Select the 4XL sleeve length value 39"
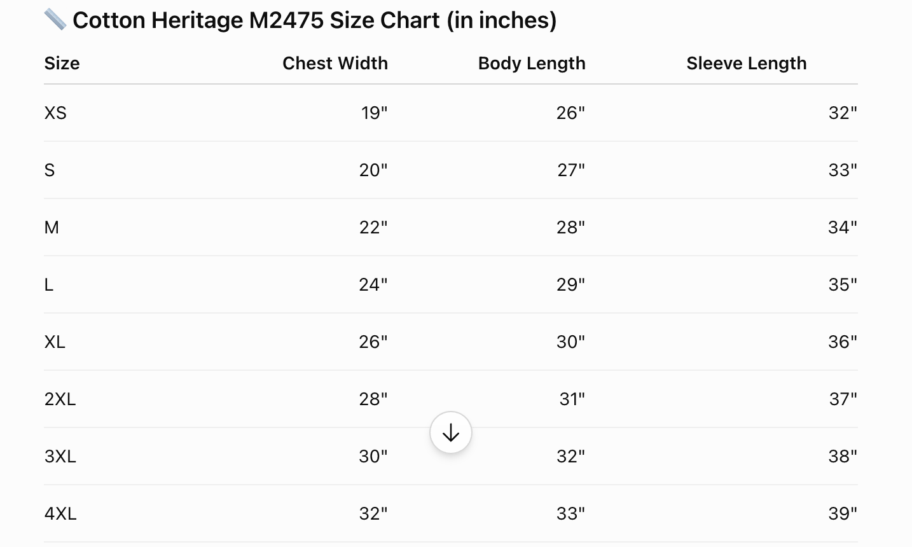The height and width of the screenshot is (547, 912). pyautogui.click(x=843, y=514)
